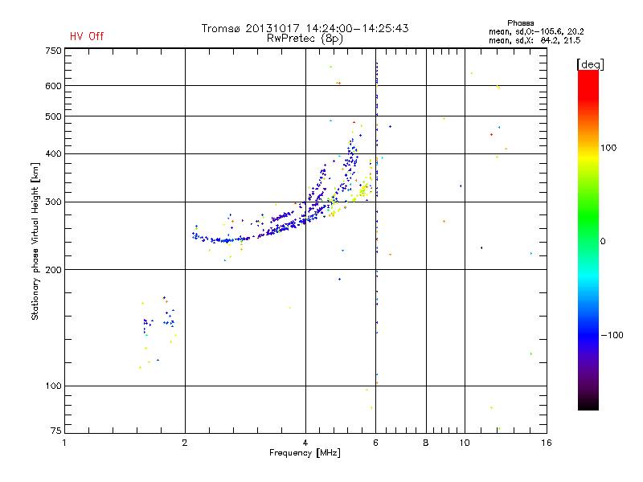Click the '[deg]' colorbar unit label
643x482 pixels.
pyautogui.click(x=590, y=64)
